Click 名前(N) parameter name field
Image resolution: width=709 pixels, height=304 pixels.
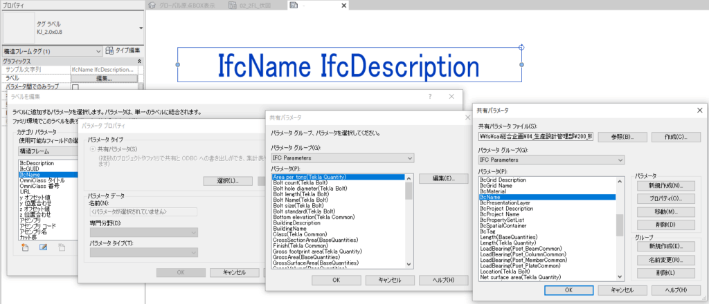(x=144, y=211)
